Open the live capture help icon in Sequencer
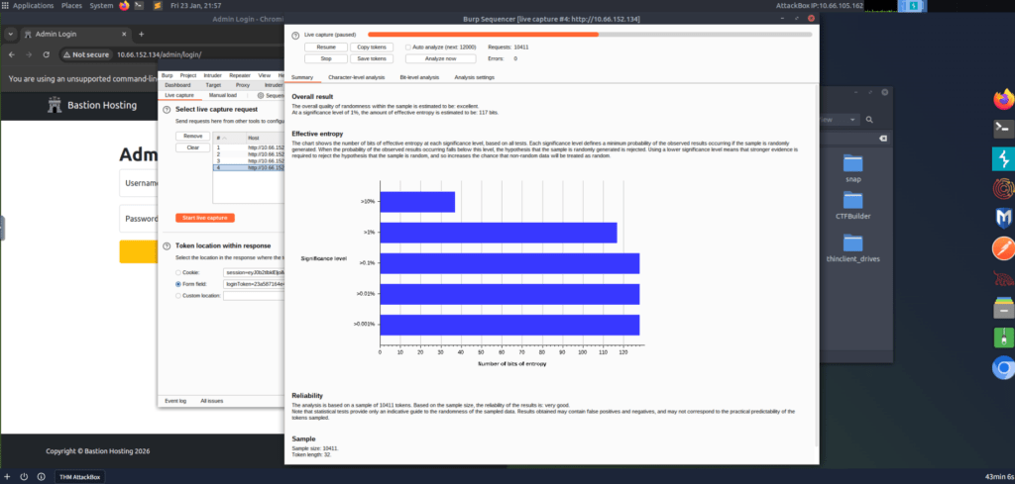Screen dimensions: 1015x484 click(295, 35)
